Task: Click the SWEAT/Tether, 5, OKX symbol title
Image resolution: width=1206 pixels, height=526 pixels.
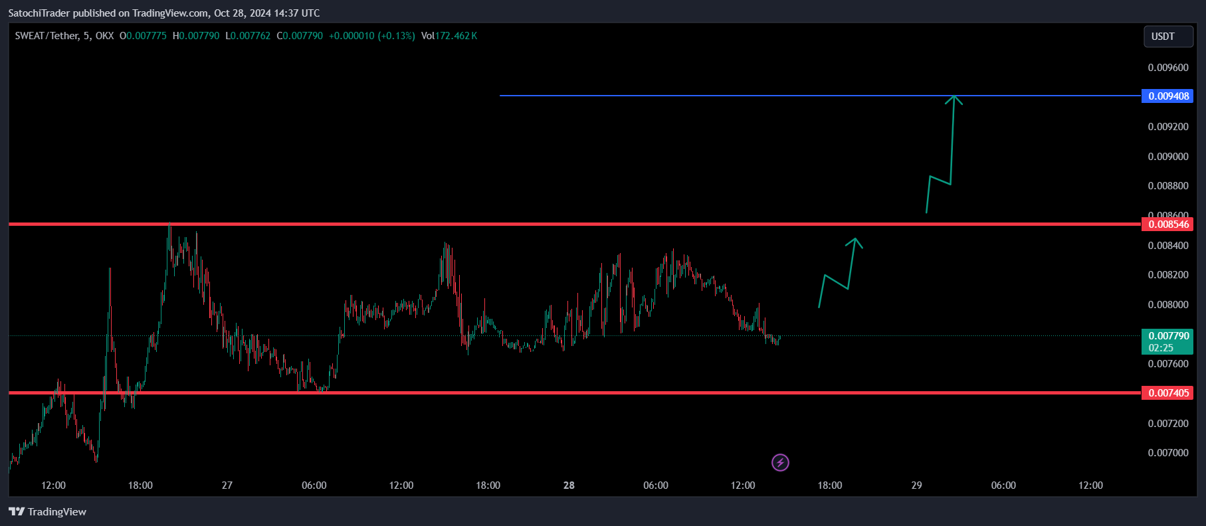Action: [x=64, y=36]
